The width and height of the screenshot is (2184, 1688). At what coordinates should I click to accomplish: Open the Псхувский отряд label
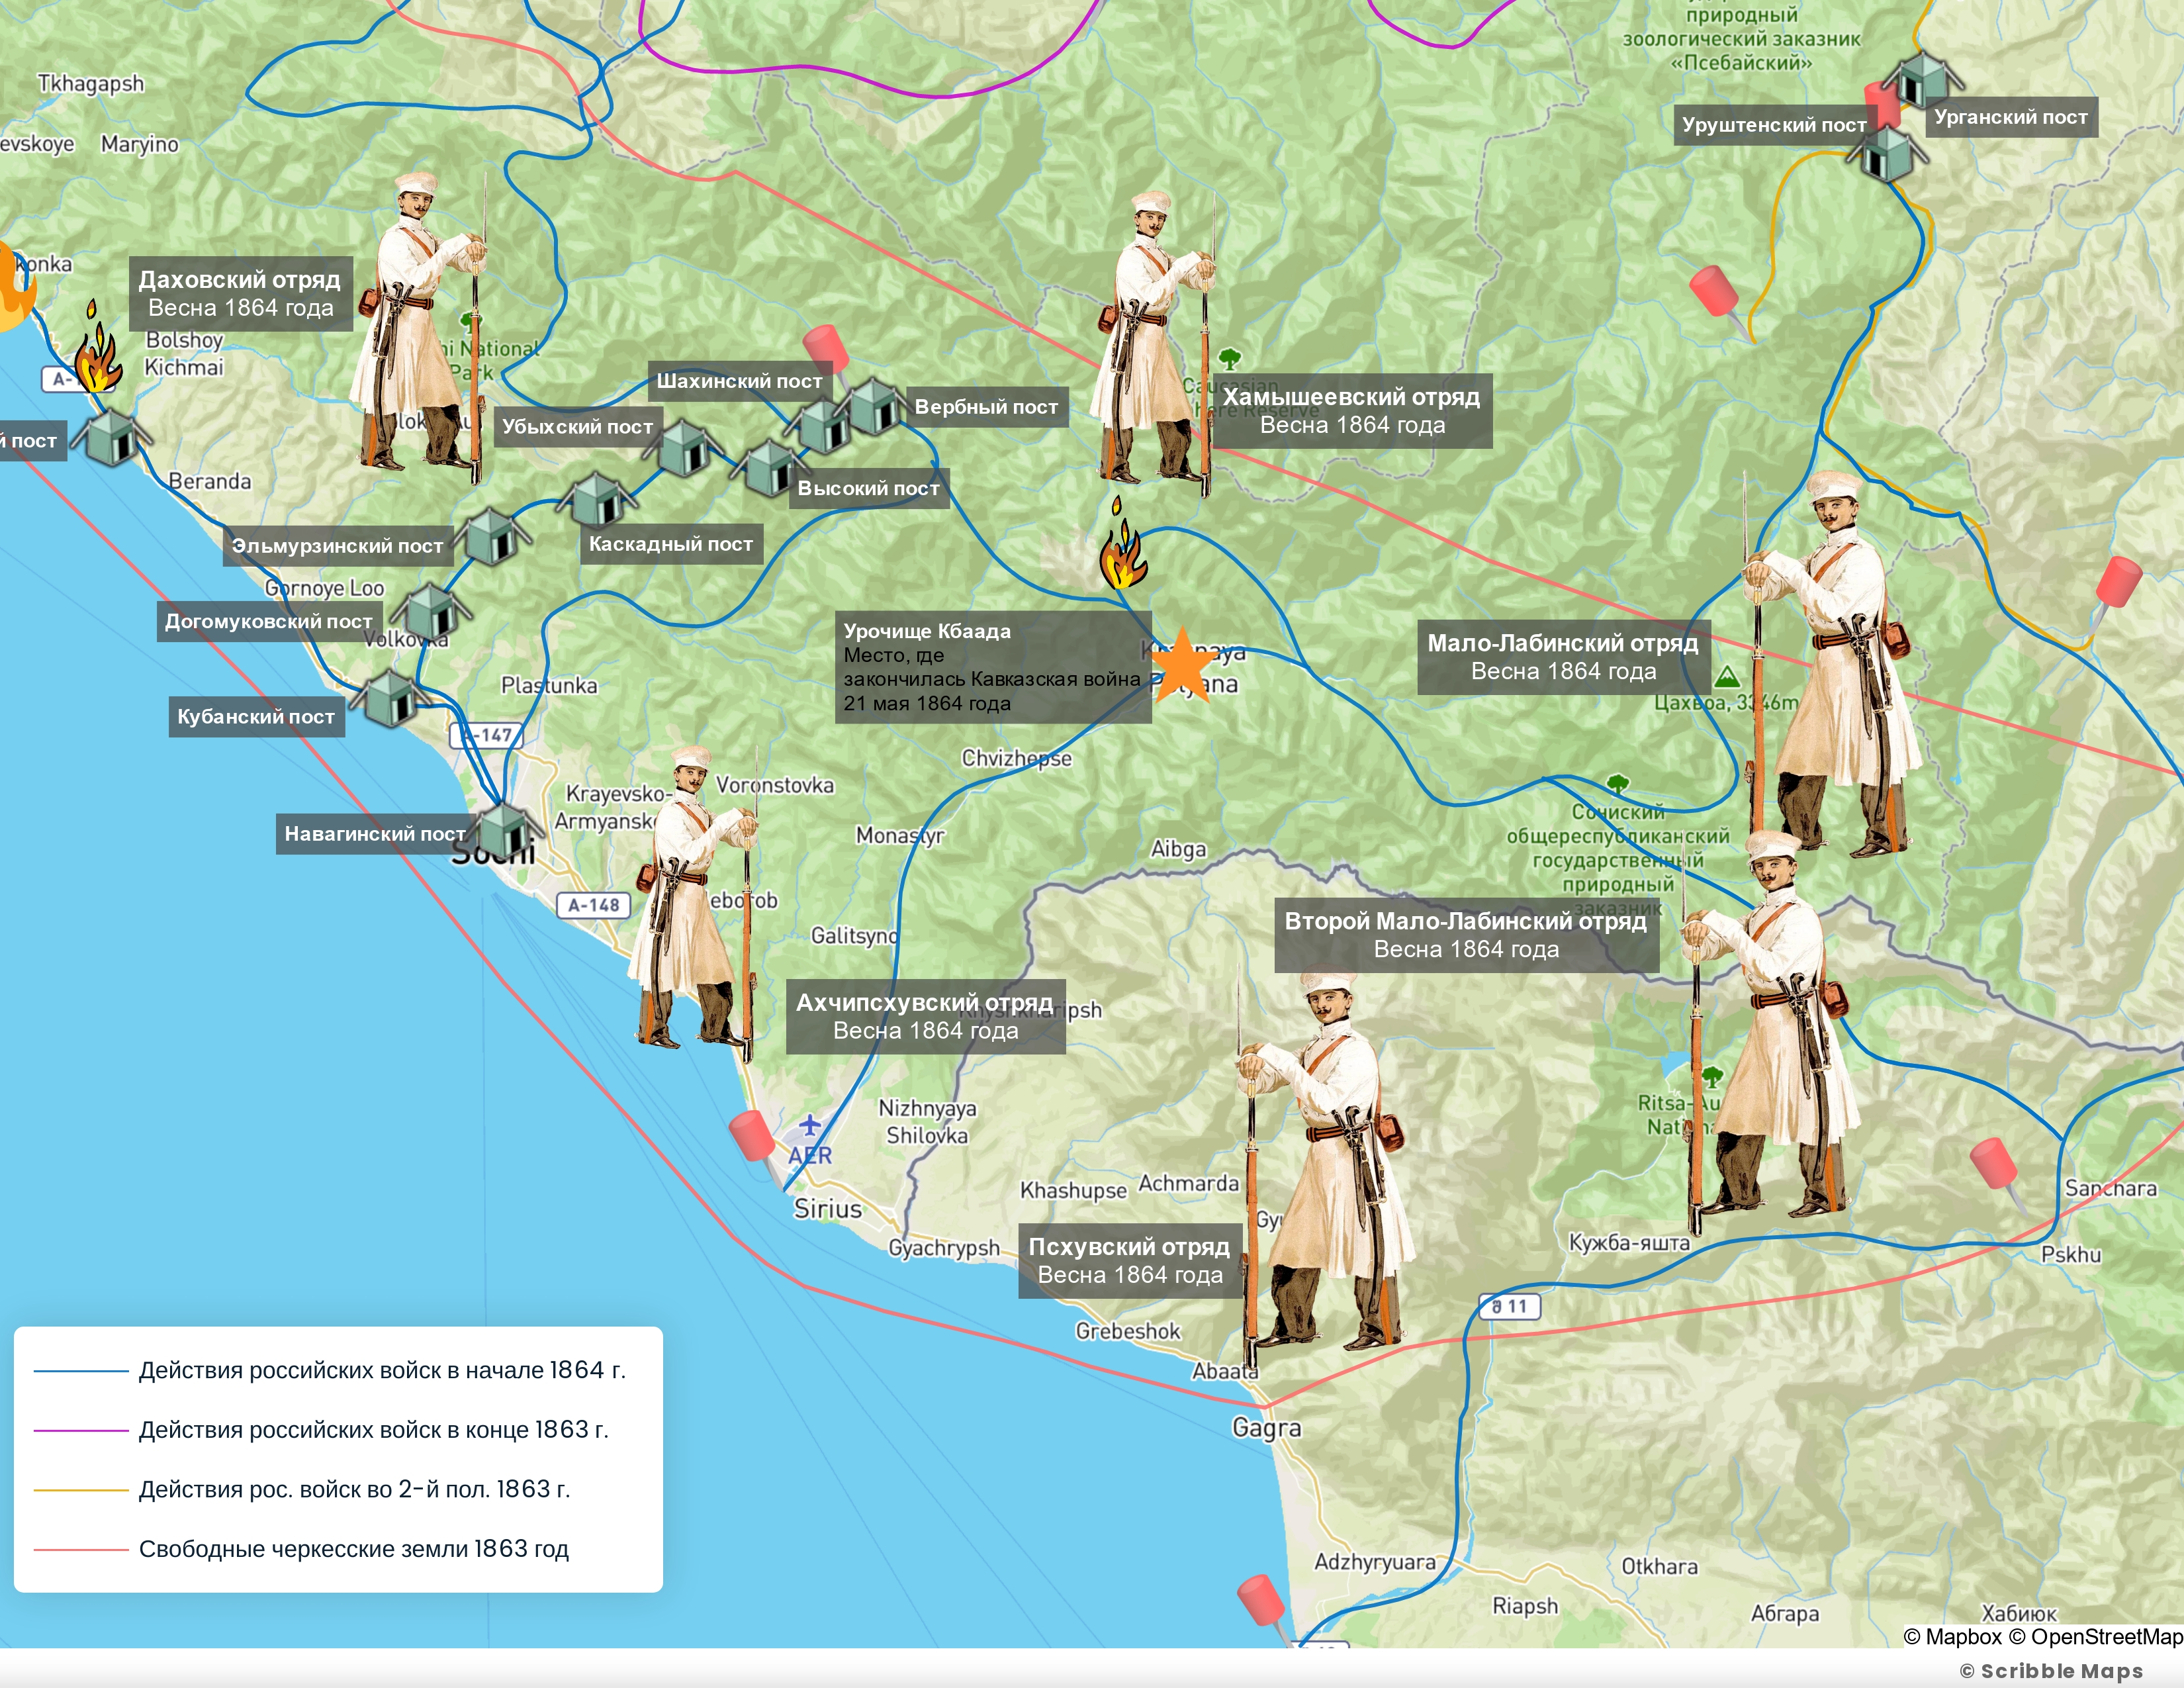click(x=1130, y=1261)
